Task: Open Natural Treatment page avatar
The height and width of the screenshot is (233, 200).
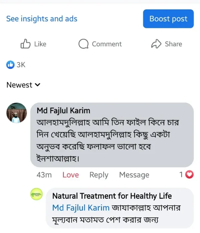Action: [37, 195]
